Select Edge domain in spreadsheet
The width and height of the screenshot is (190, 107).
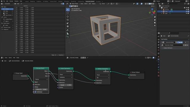tap(7, 11)
